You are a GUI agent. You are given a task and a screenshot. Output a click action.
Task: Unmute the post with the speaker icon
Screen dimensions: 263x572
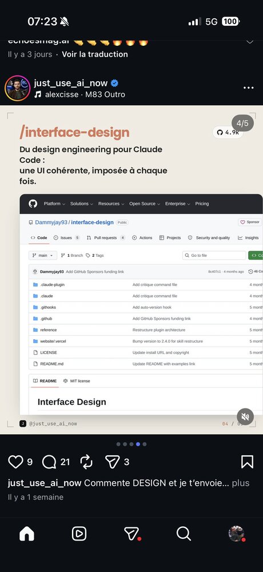[245, 416]
